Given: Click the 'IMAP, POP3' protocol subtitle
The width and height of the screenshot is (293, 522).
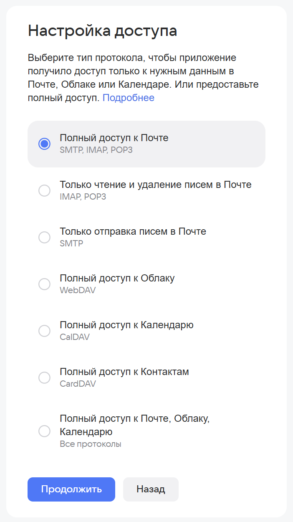Looking at the screenshot, I should pyautogui.click(x=83, y=196).
